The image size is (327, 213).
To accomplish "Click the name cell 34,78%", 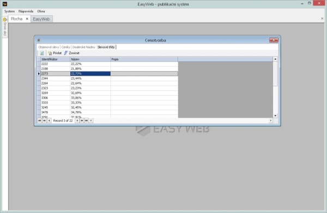I will pyautogui.click(x=90, y=112).
